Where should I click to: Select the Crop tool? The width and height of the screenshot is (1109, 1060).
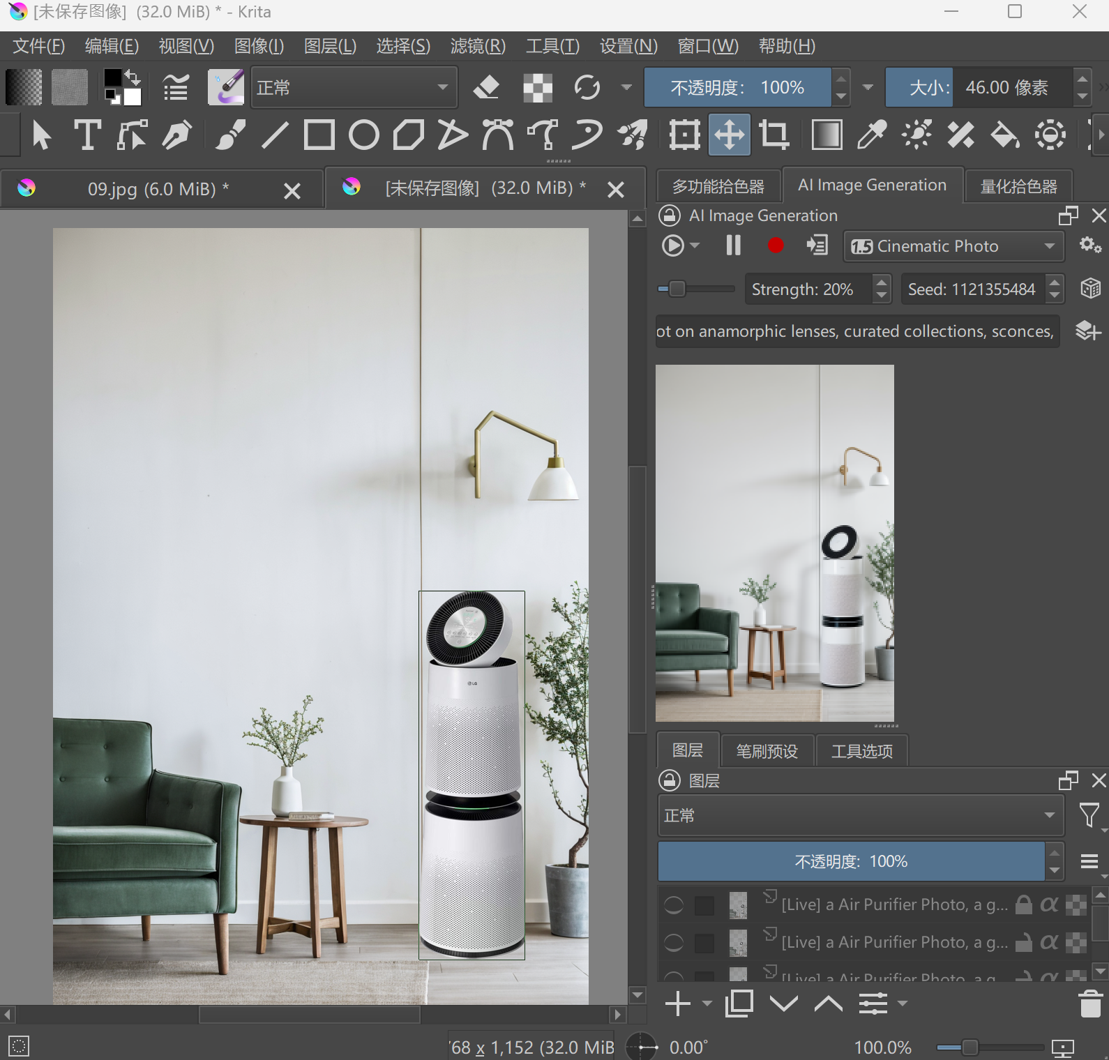[x=774, y=135]
